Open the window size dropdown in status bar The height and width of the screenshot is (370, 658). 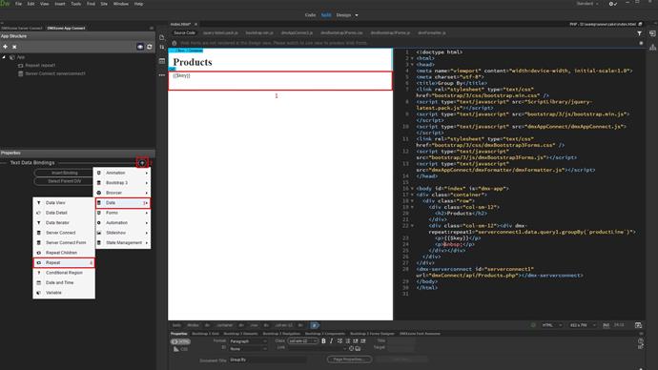[583, 325]
